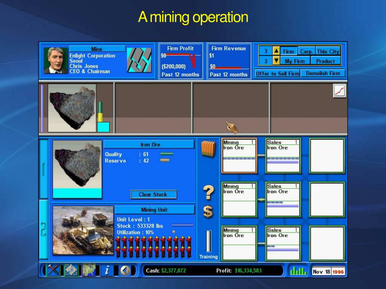
Task: Click the blue information icon
Action: click(107, 270)
